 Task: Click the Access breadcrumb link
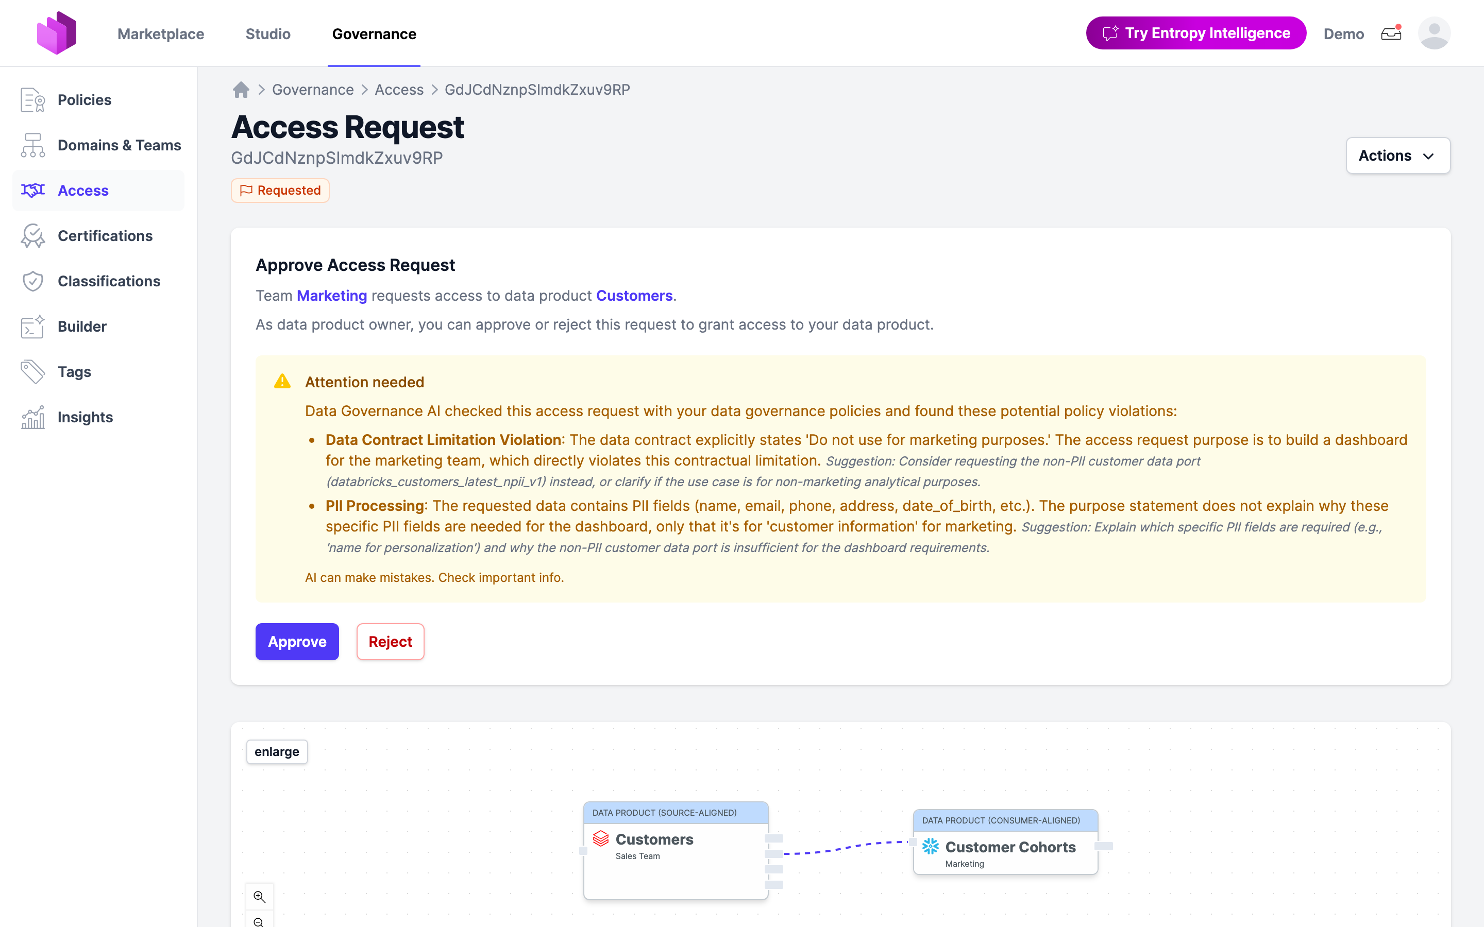pos(399,90)
